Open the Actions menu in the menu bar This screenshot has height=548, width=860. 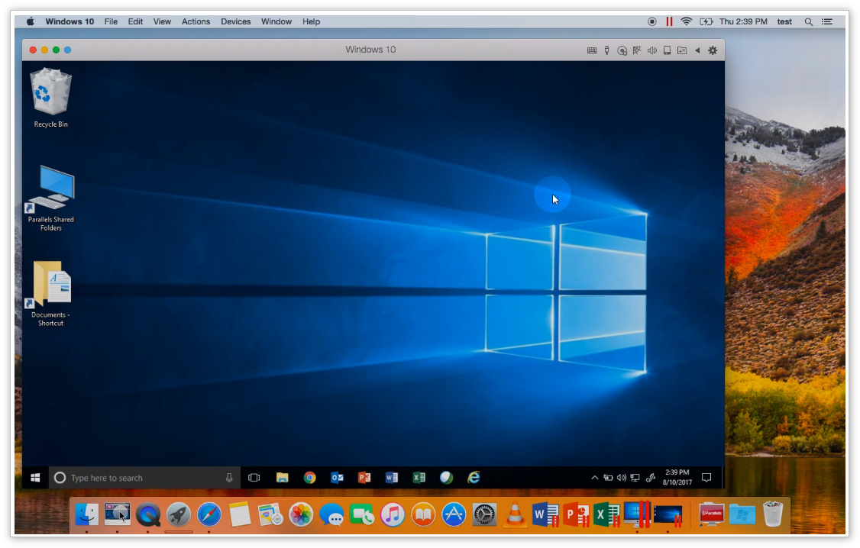click(x=196, y=21)
